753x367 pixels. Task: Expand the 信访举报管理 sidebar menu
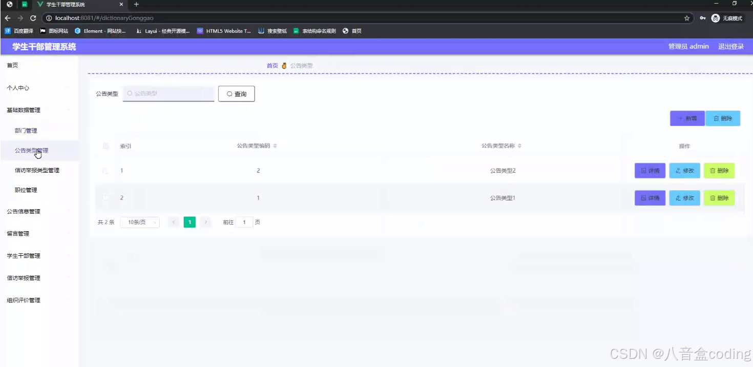39,278
